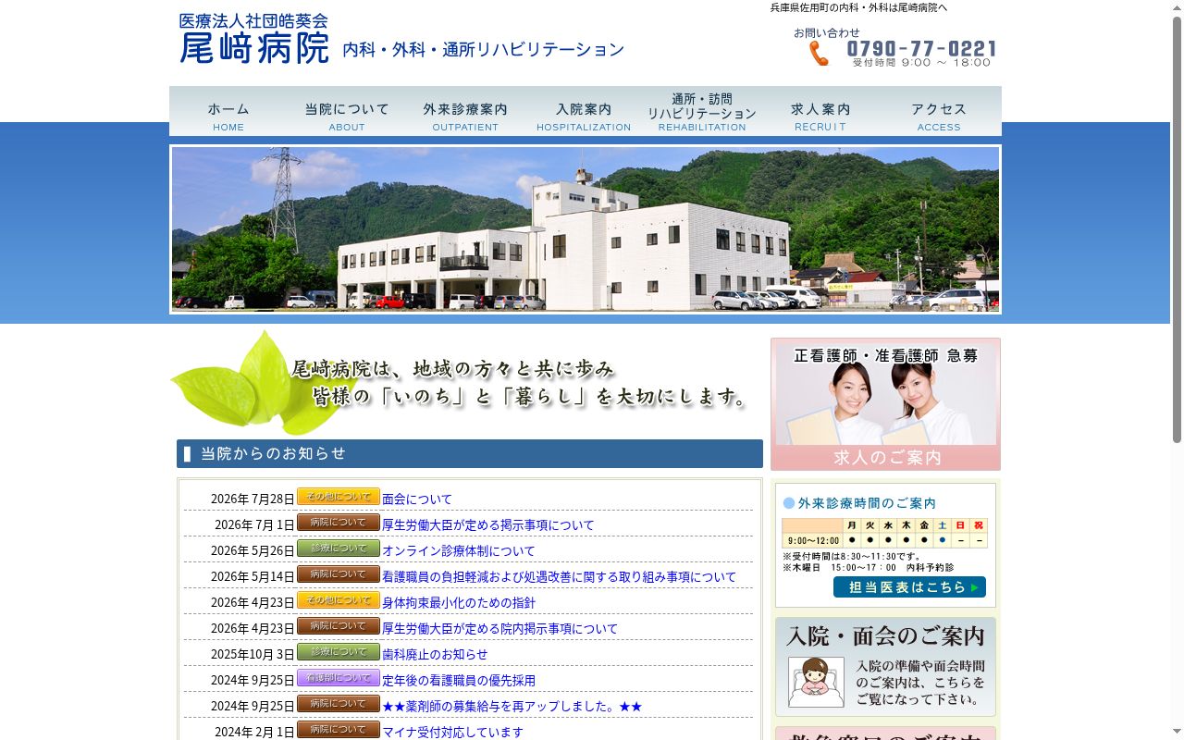Click the hospital building photo banner
The height and width of the screenshot is (740, 1184).
[586, 229]
